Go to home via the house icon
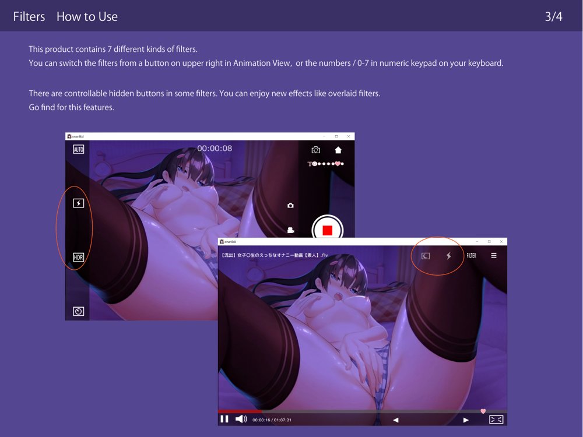 338,150
